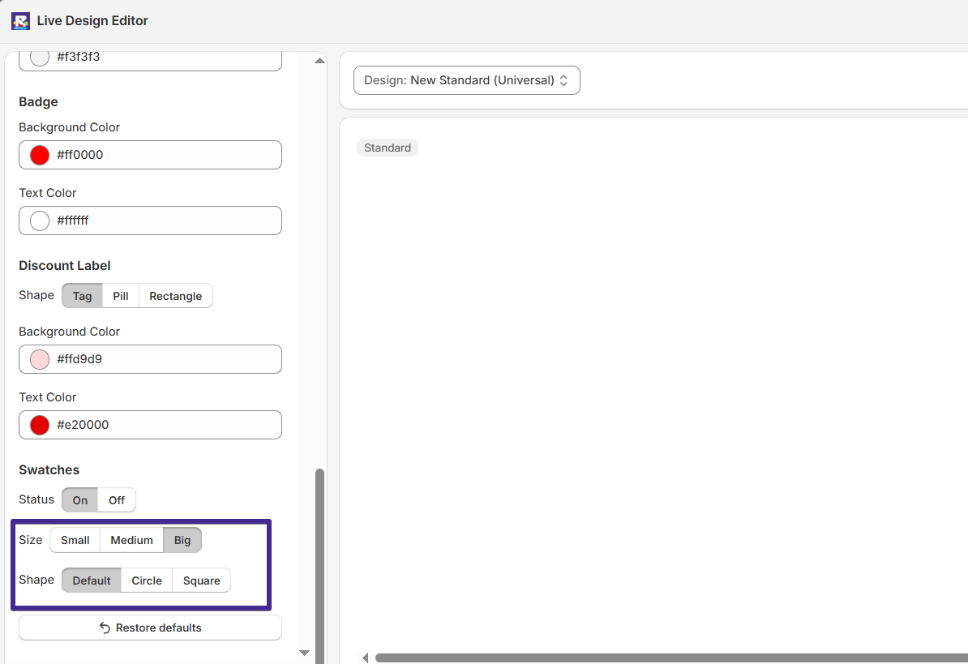The height and width of the screenshot is (664, 968).
Task: Click the Live Design Editor title
Action: coord(92,21)
